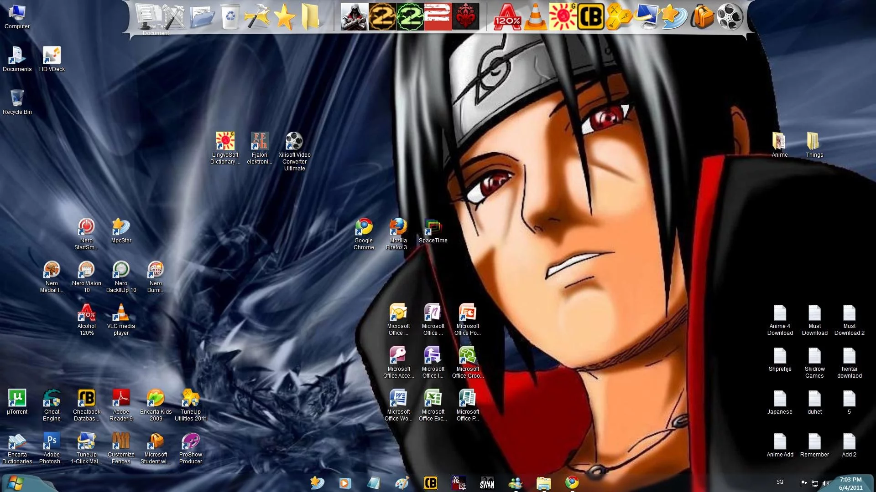Open Microsoft Office Word shortcut
Screen dimensions: 876x492
(x=398, y=405)
